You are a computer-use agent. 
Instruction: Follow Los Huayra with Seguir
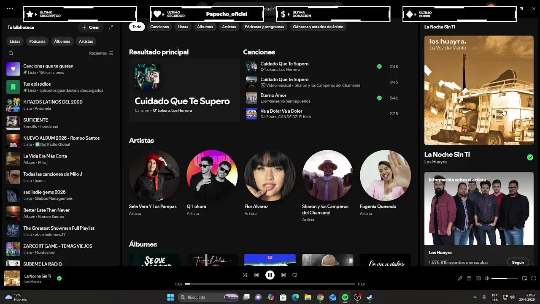518,262
